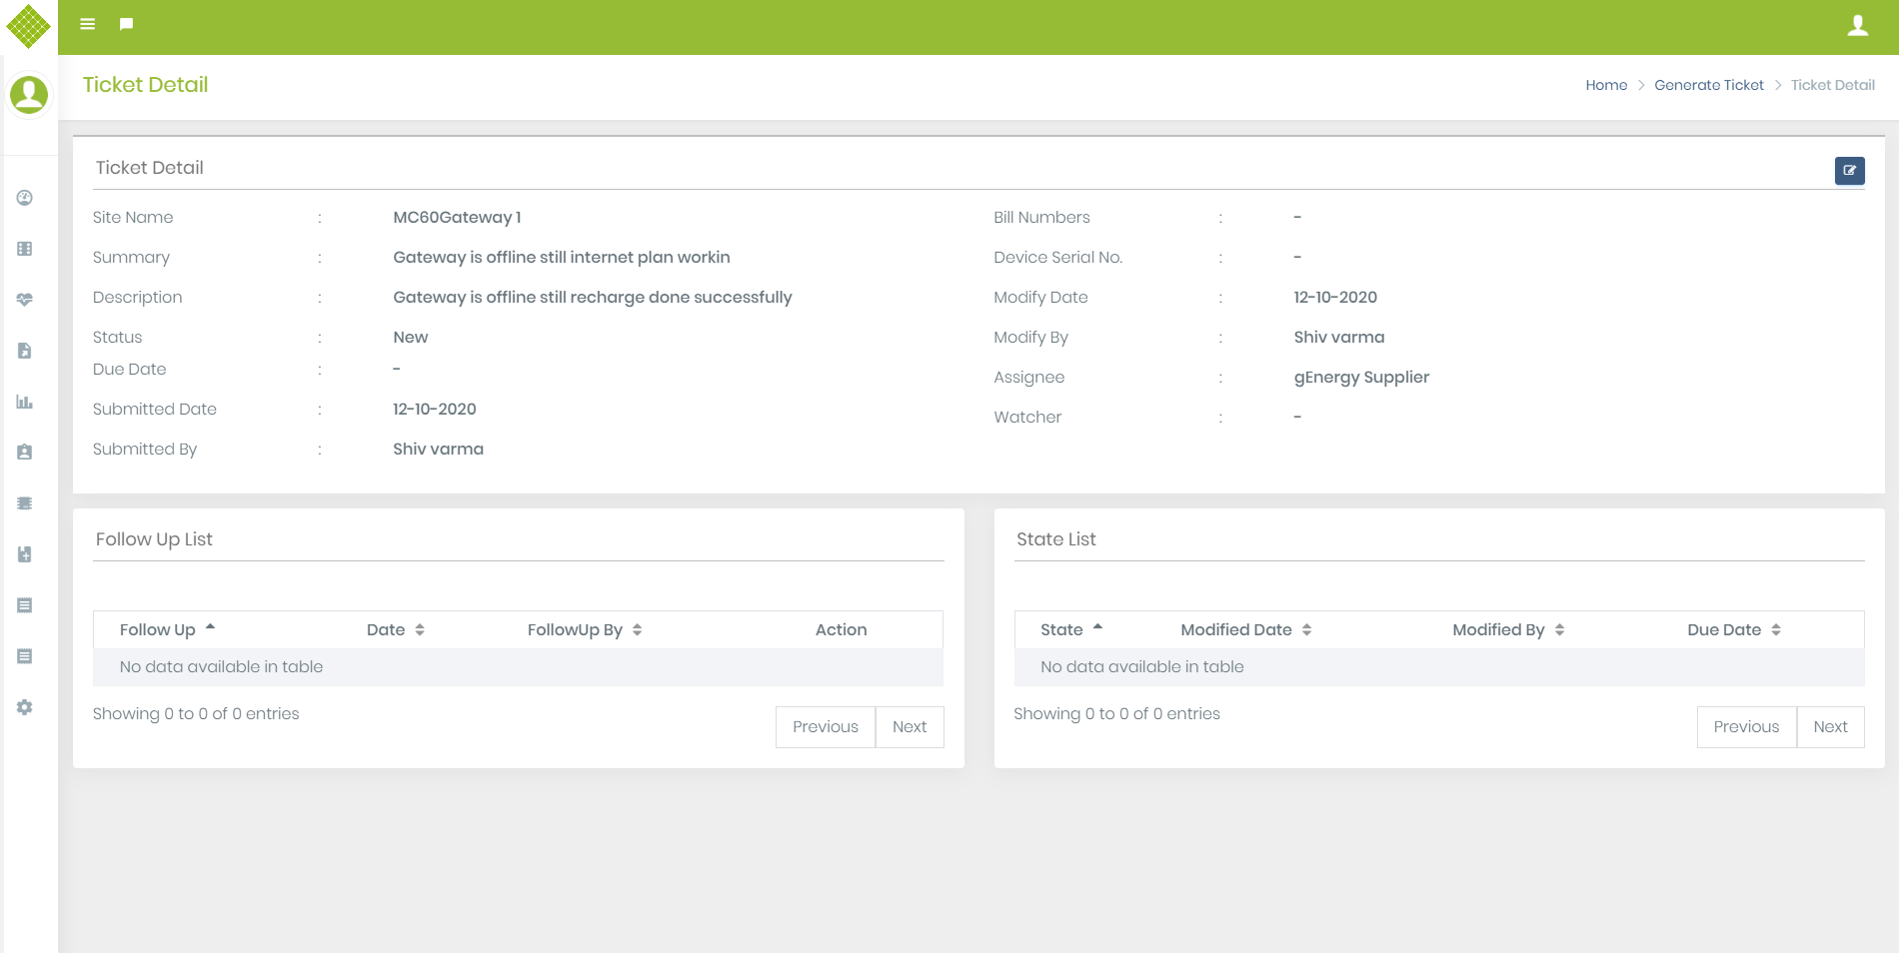Open the Home breadcrumb link

[x=1606, y=85]
